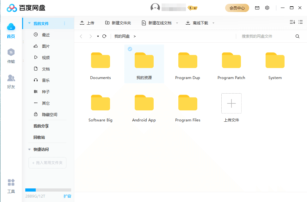Go forward with the right arrow
Screen dimensions: 307x202
[90, 36]
